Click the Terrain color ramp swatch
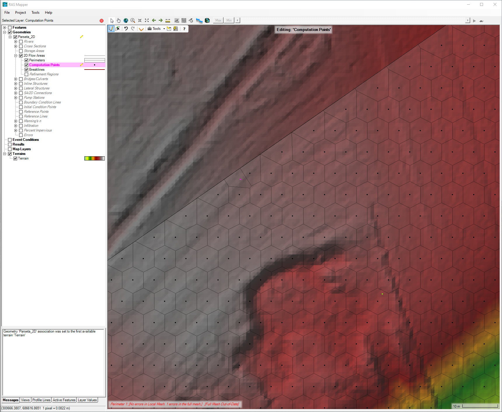502x412 pixels. 94,158
